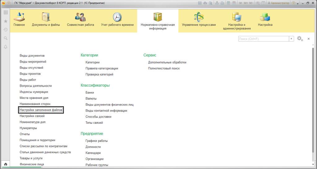Image resolution: width=317 pixels, height=169 pixels.
Task: Open Настройки заполнения файлов link
Action: click(x=41, y=110)
